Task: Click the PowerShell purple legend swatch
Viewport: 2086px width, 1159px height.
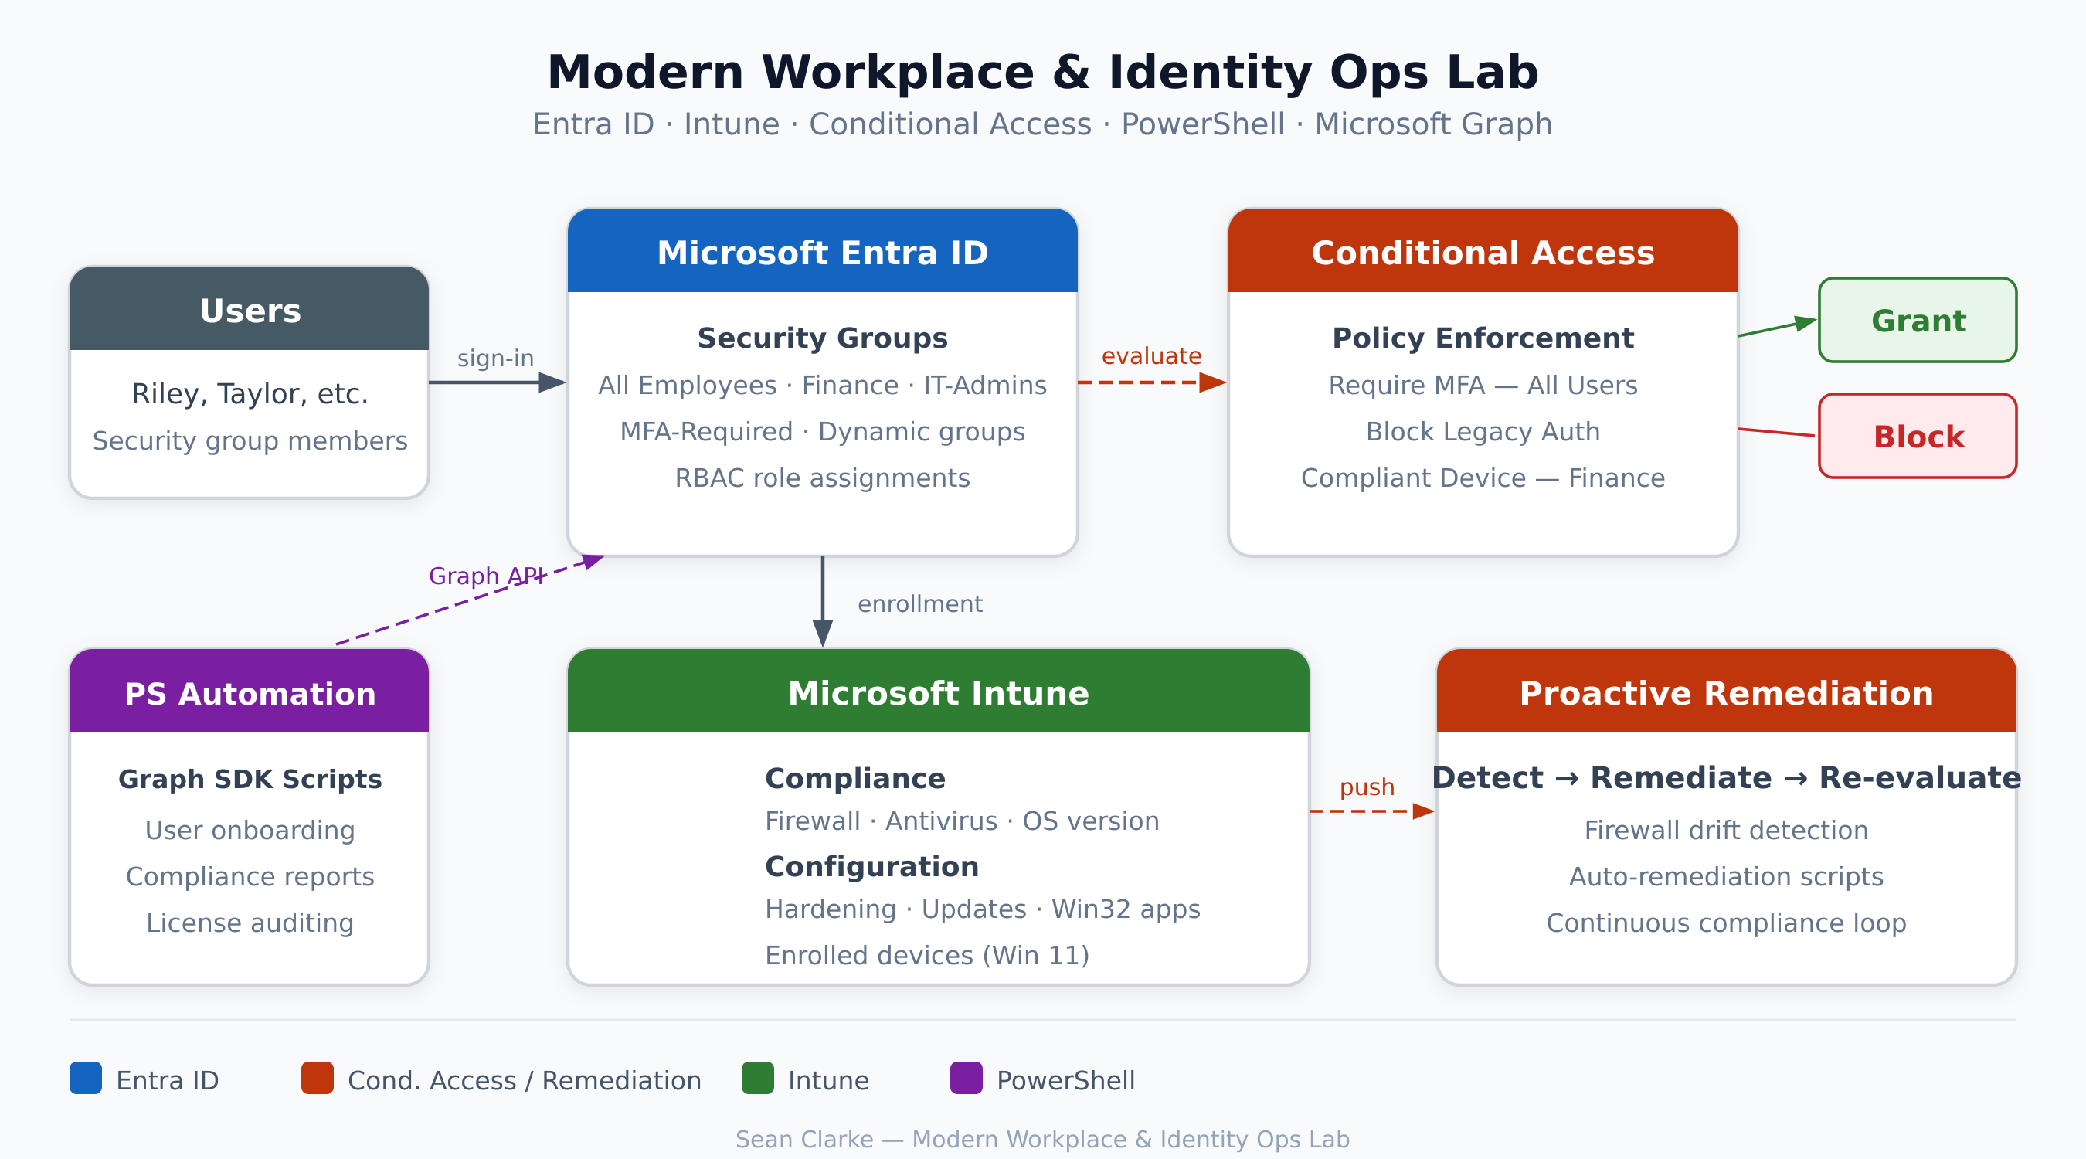Action: (966, 1079)
